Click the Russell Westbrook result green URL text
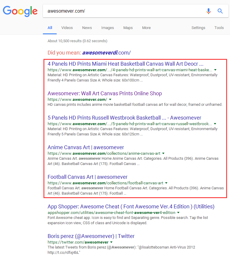Image resolution: width=230 pixels, height=257 pixels. point(130,124)
